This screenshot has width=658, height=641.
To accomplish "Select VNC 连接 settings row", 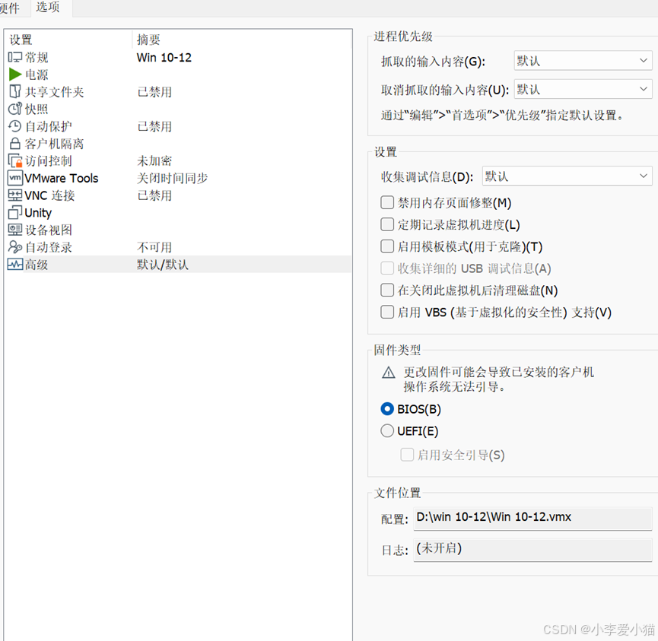I will point(178,195).
